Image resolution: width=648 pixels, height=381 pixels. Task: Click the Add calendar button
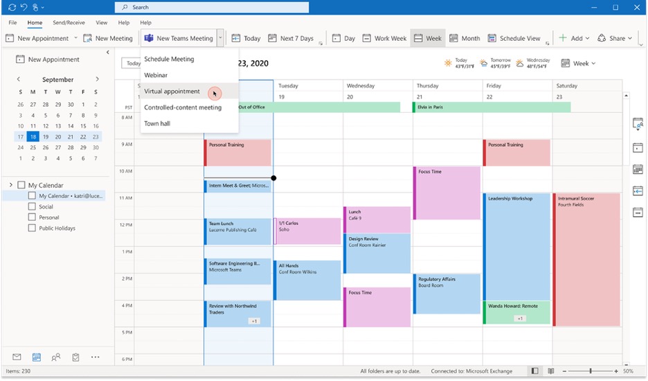574,38
